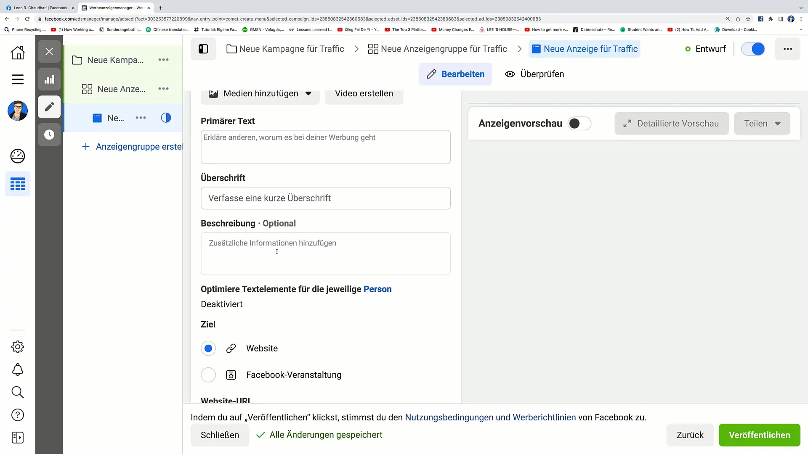Show more bookmarks with double chevron

tap(800, 29)
